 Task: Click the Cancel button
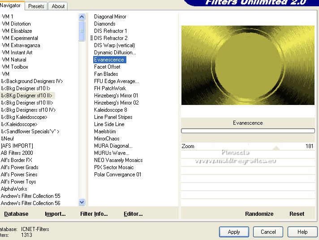268,232
